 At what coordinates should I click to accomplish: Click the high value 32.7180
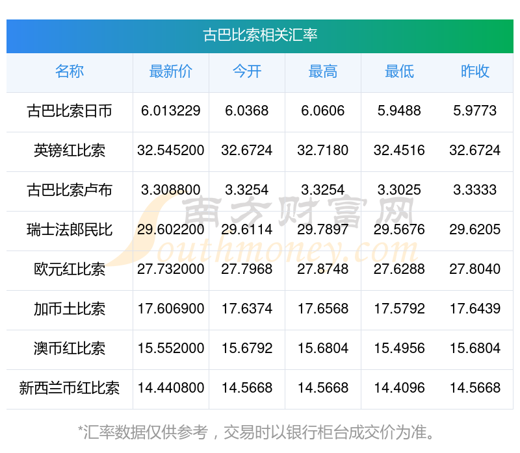[322, 151]
